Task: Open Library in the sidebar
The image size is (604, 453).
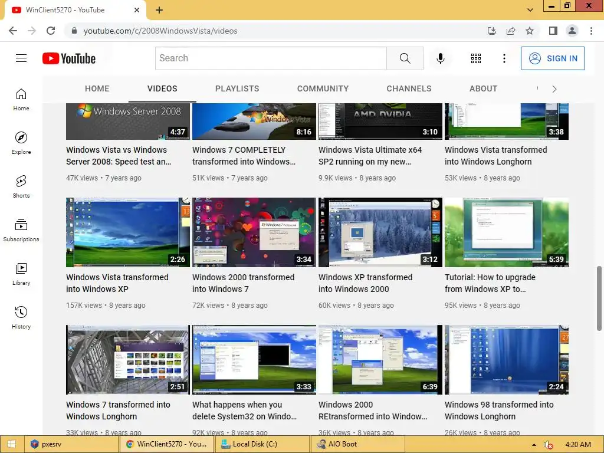Action: (21, 274)
